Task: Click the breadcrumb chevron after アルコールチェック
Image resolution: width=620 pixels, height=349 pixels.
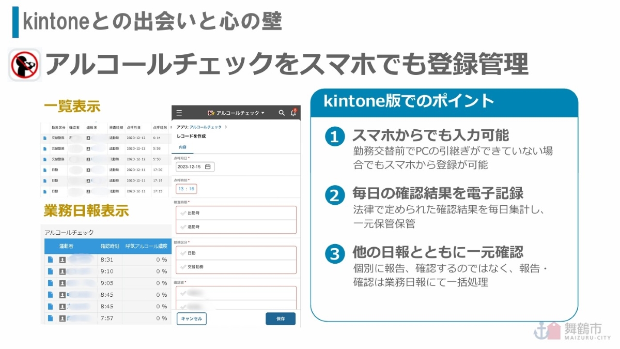Action: [225, 127]
